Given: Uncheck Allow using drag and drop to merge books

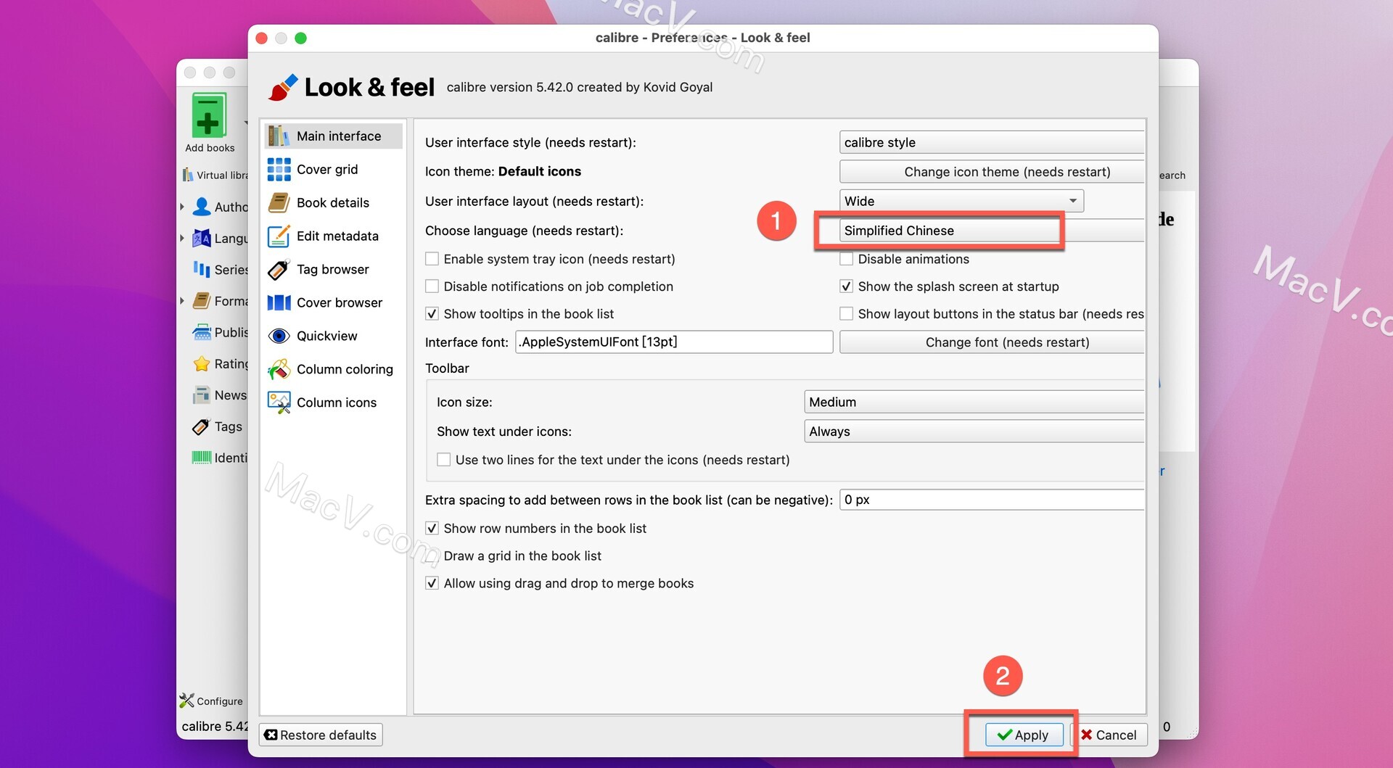Looking at the screenshot, I should [432, 584].
